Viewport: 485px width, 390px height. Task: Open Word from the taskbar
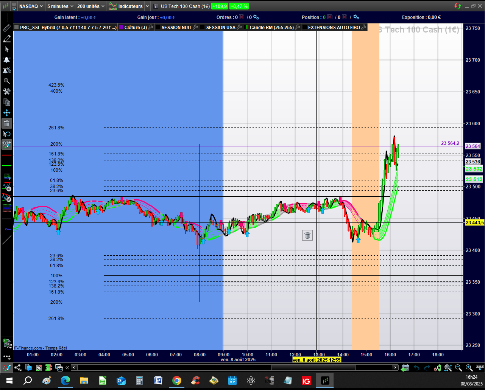(x=158, y=380)
